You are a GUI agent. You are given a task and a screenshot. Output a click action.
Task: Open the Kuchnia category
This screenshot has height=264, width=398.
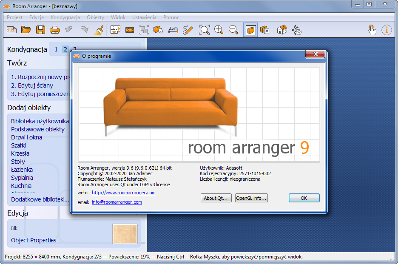click(x=21, y=186)
